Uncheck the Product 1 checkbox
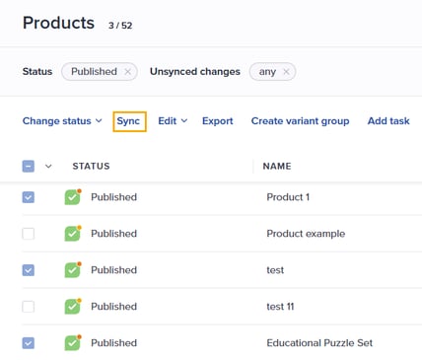Image resolution: width=422 pixels, height=360 pixels. pos(29,197)
